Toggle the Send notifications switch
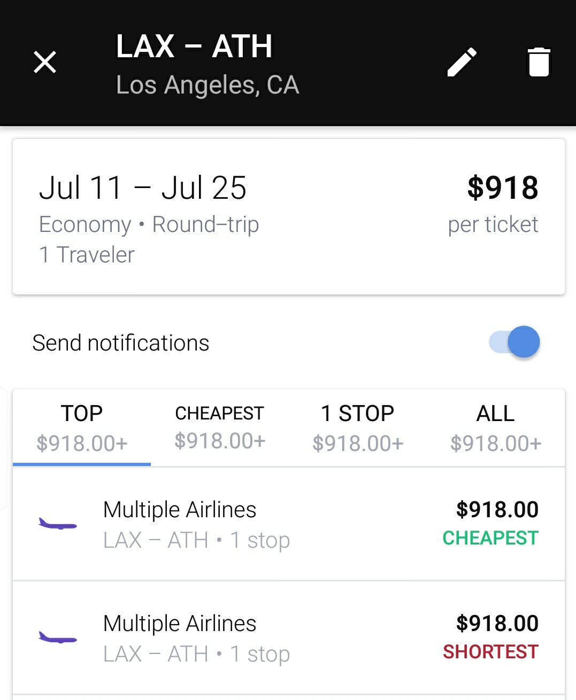 coord(514,342)
